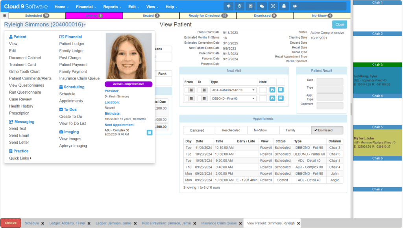
Task: Click the Close button on View Patient
Action: pyautogui.click(x=339, y=24)
